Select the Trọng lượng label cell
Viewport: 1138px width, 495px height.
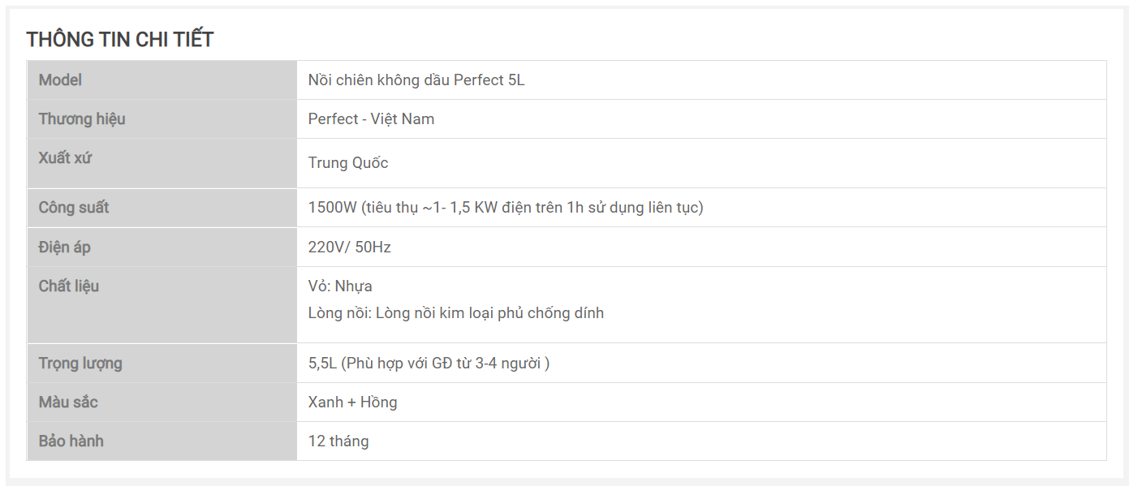pyautogui.click(x=162, y=363)
